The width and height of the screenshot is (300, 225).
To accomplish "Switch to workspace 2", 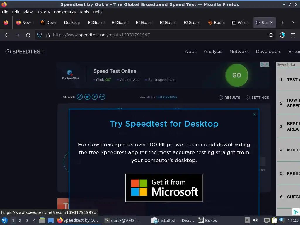I will point(20,221).
